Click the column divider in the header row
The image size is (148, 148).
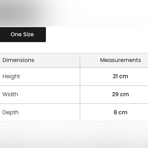(80, 60)
